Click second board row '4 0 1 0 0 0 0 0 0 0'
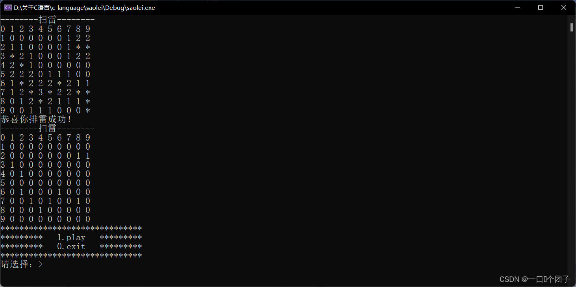Screen dimensions: 576x287 point(46,174)
